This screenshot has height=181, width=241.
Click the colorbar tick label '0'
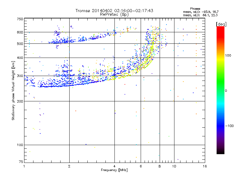[x=226, y=91]
